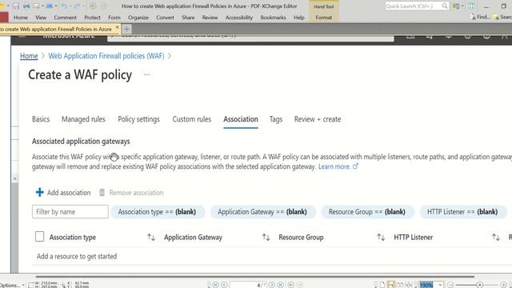
Task: Click the Undo arrow icon
Action: pyautogui.click(x=64, y=6)
